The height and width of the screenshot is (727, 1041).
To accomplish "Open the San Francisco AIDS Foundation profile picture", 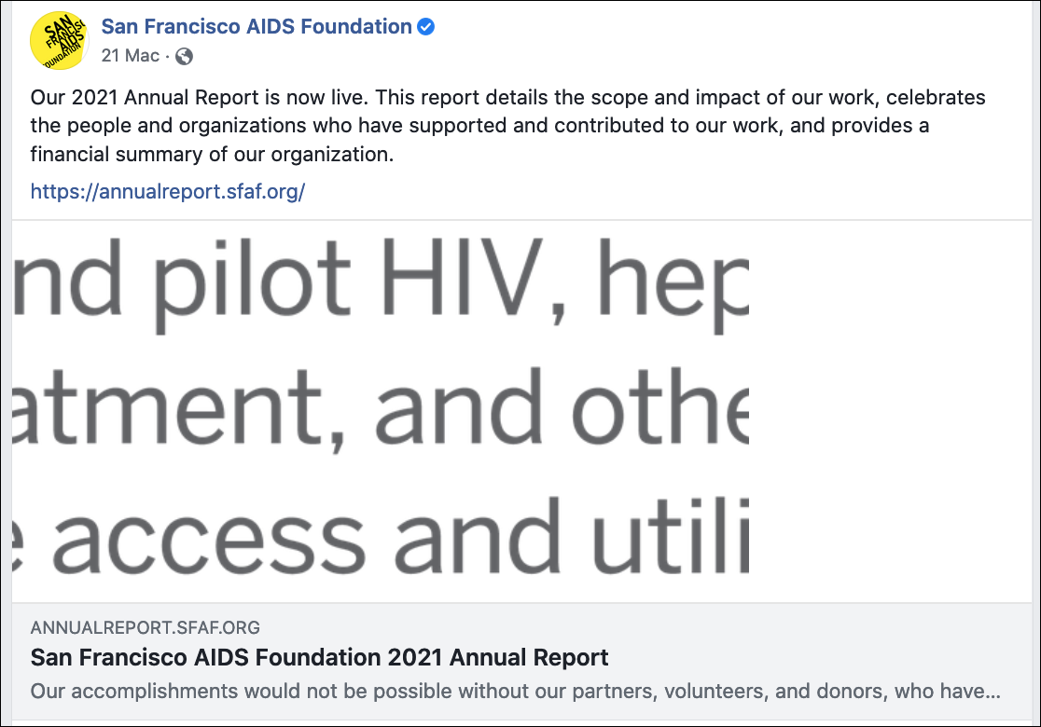I will (60, 40).
